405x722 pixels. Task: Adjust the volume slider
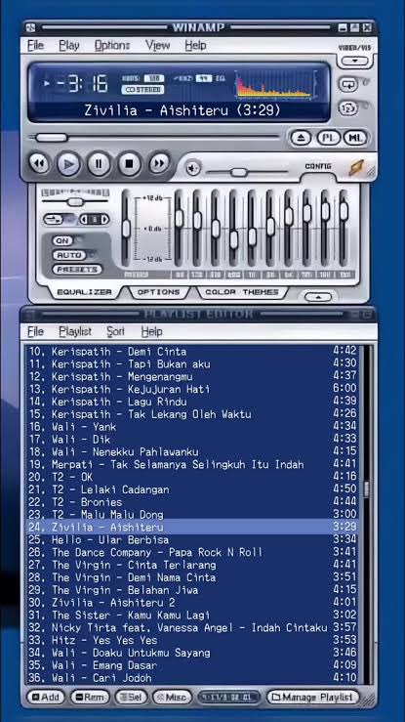point(238,172)
